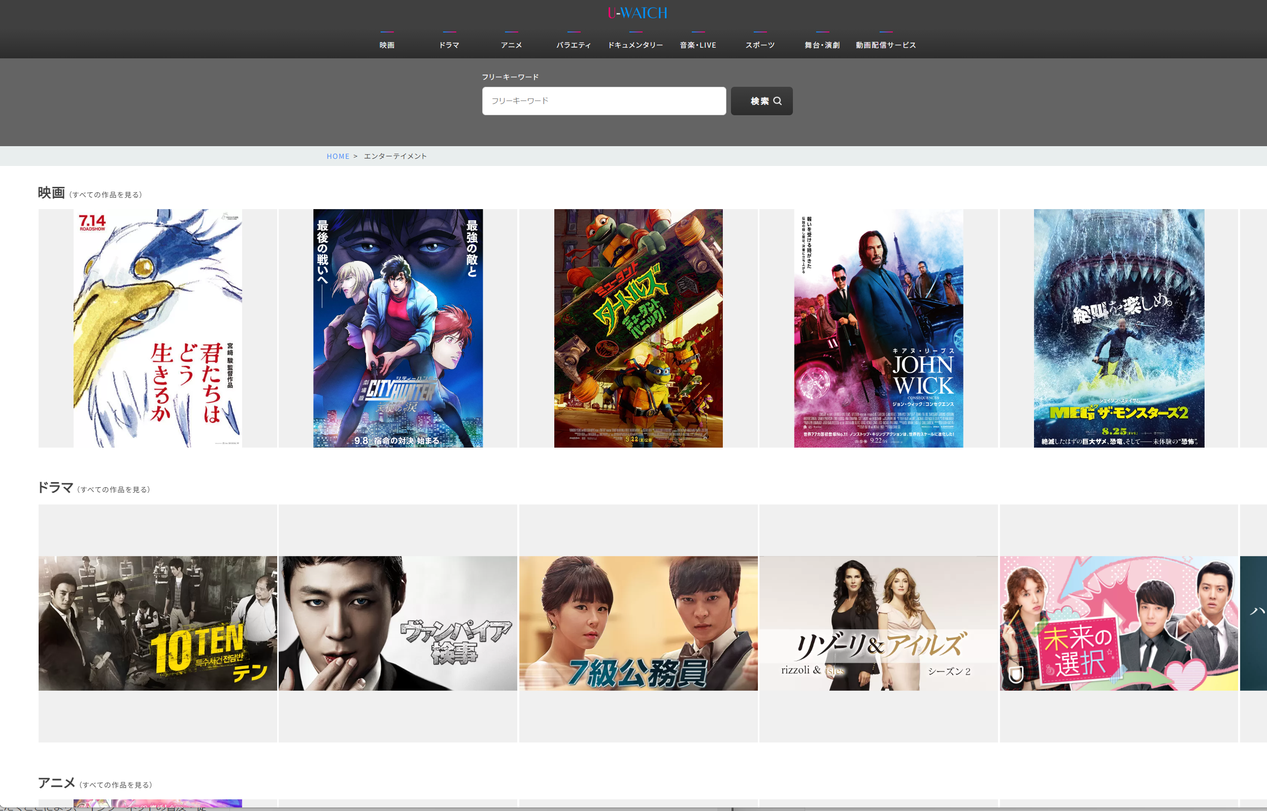Screen dimensions: 1267x811
Task: Open the John Wick movie poster
Action: (x=878, y=328)
